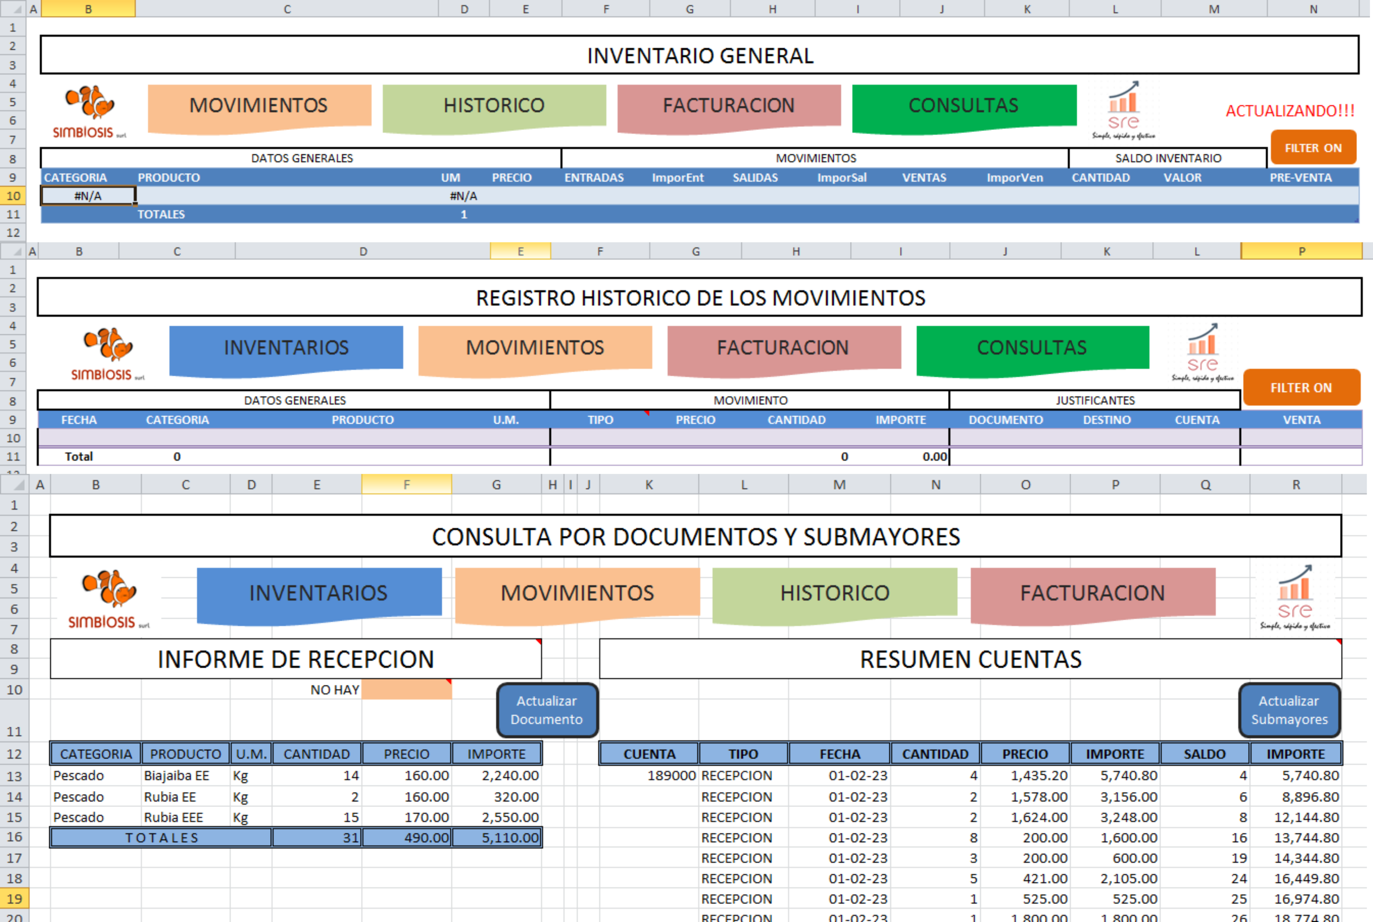Click Simbiosis clownfish logo in Registro Historico

(107, 353)
